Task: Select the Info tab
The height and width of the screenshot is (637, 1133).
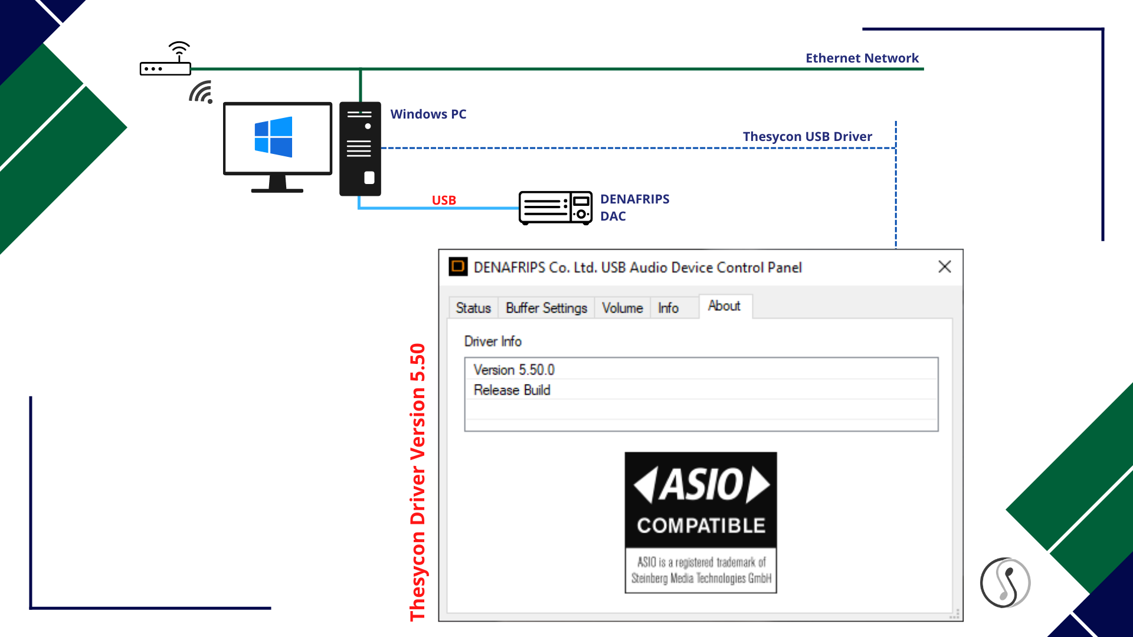Action: coord(668,308)
